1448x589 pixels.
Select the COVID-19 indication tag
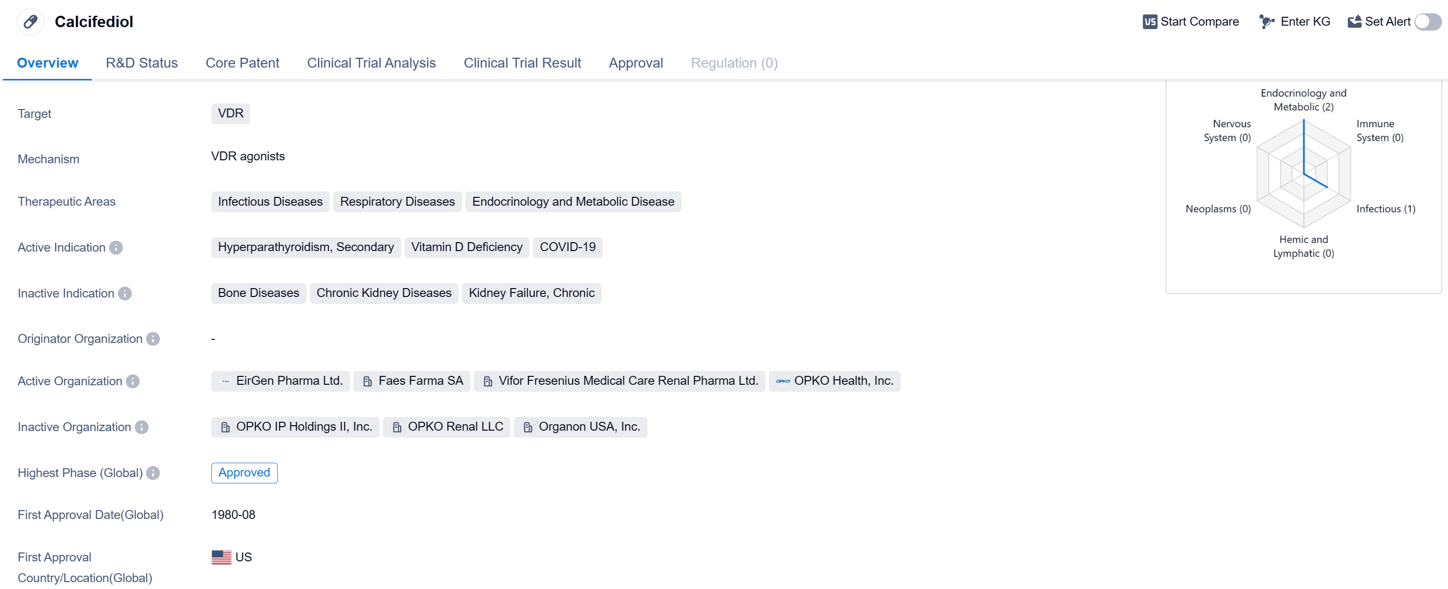click(567, 247)
